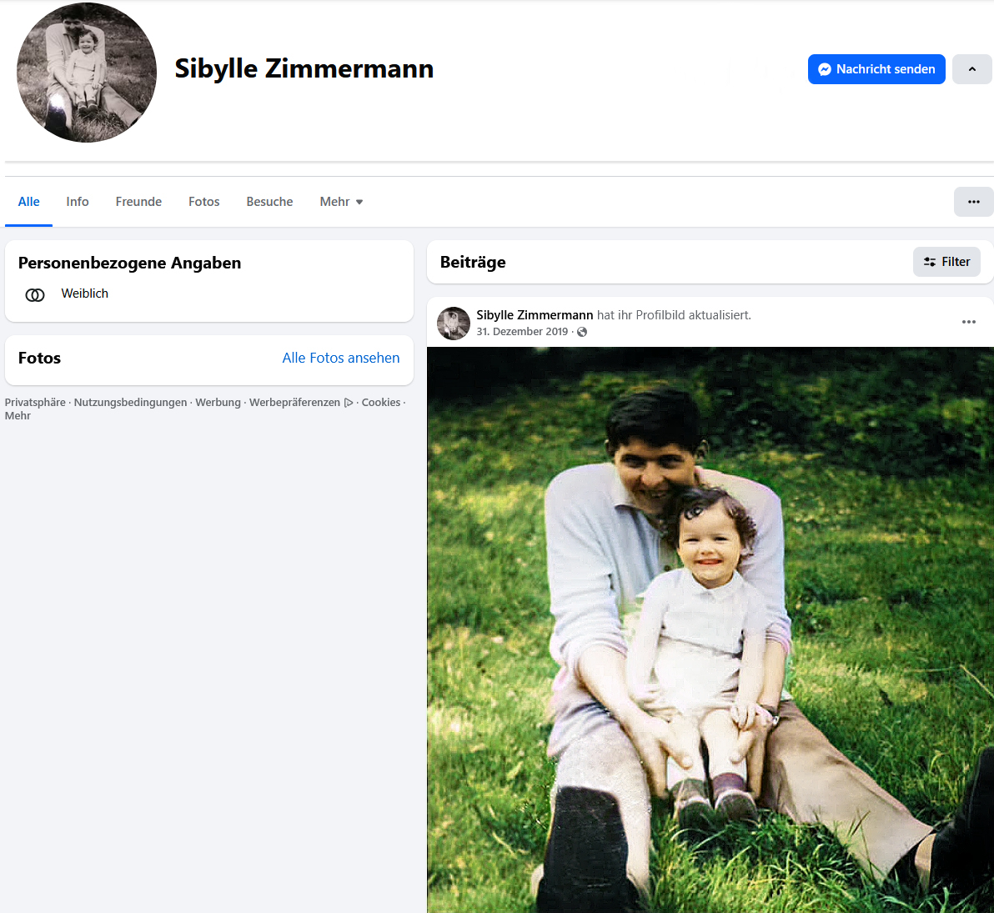Expand the Mehr dropdown in tabs

[341, 202]
